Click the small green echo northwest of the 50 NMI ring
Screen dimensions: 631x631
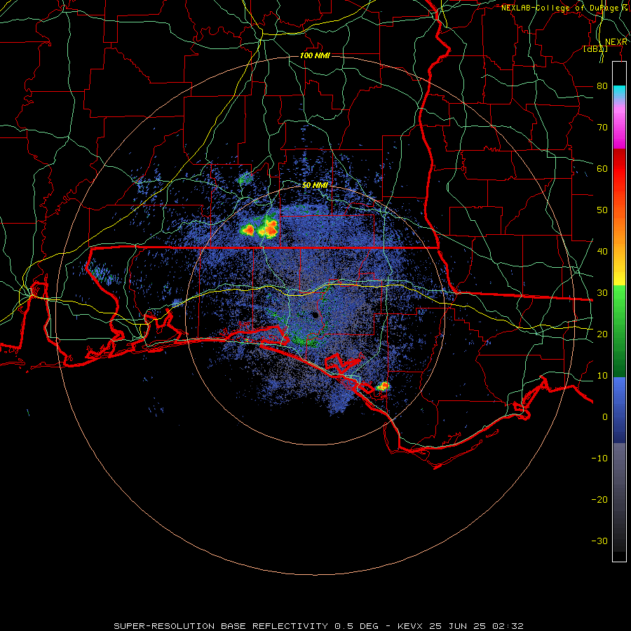(x=245, y=178)
